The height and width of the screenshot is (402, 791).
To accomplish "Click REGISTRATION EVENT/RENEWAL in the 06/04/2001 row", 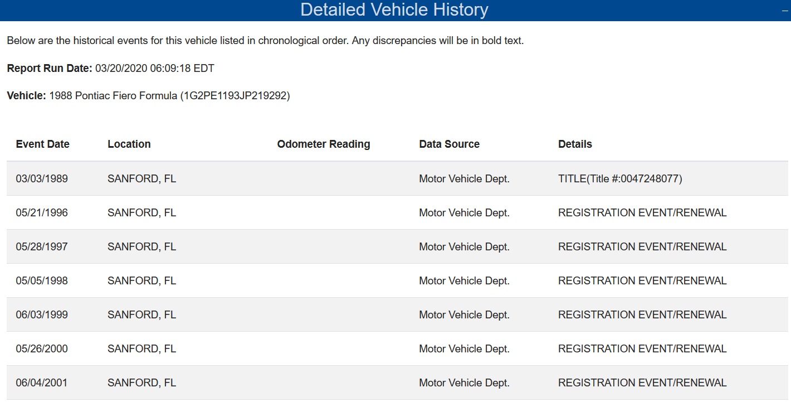I will (x=642, y=383).
